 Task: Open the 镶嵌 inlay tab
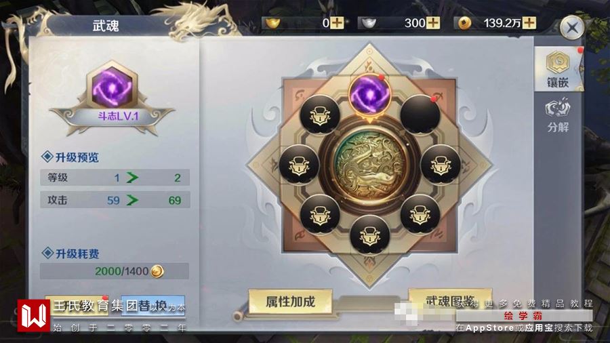[x=558, y=69]
